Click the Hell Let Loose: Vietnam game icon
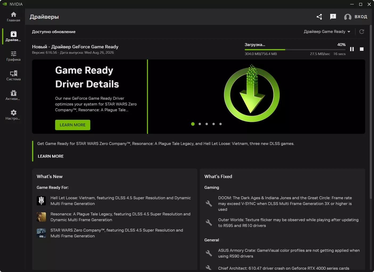The width and height of the screenshot is (374, 272). (x=41, y=201)
